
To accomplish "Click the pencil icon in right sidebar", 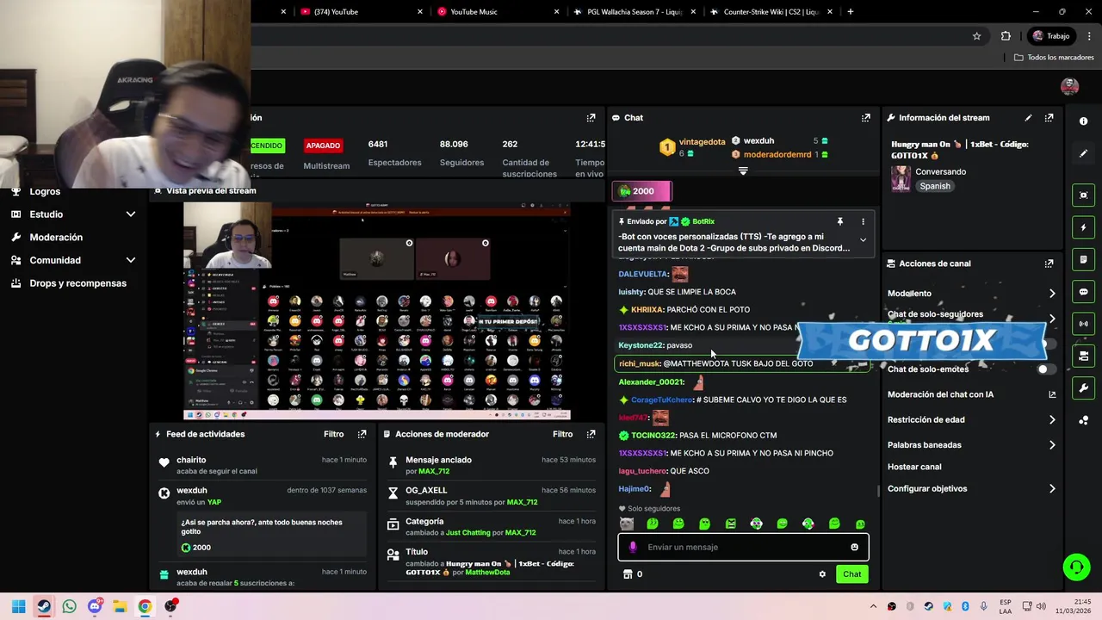I will 1083,153.
